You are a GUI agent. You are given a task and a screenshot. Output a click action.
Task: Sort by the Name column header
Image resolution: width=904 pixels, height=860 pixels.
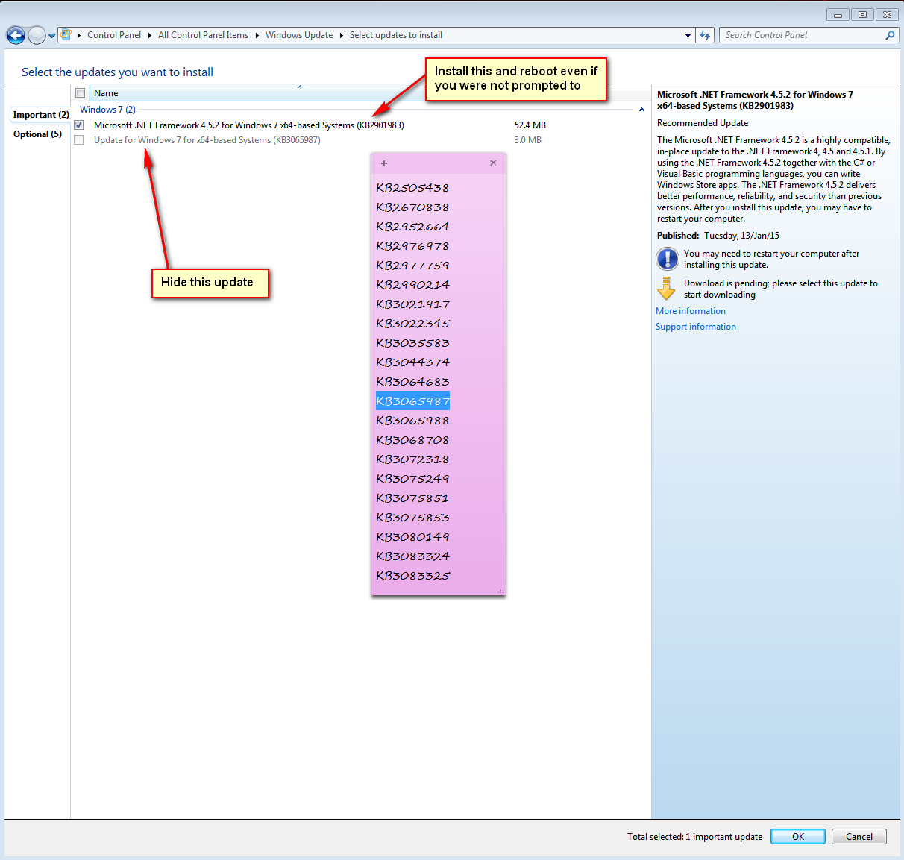coord(106,93)
